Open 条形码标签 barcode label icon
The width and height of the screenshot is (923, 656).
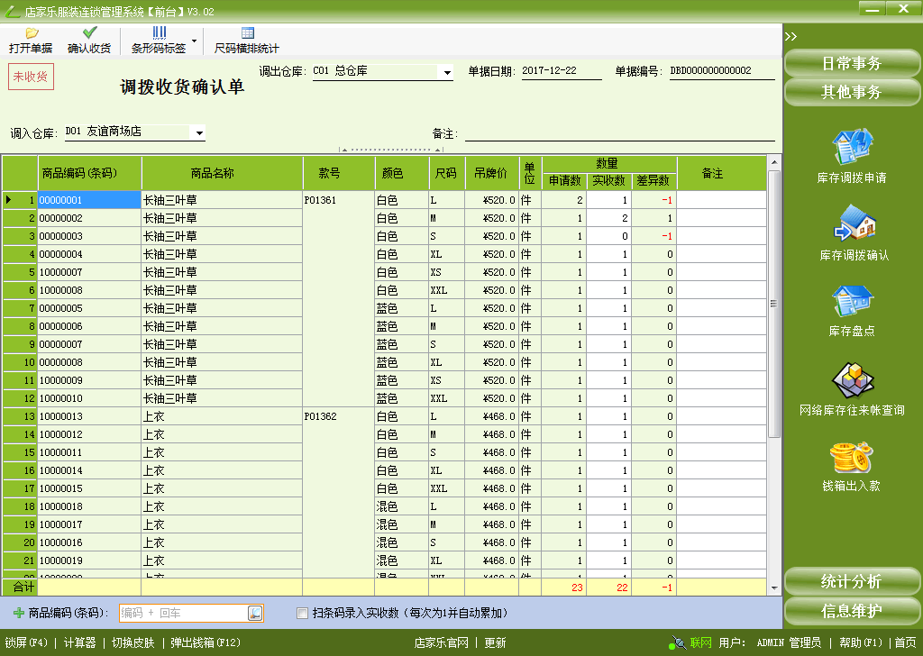(159, 33)
